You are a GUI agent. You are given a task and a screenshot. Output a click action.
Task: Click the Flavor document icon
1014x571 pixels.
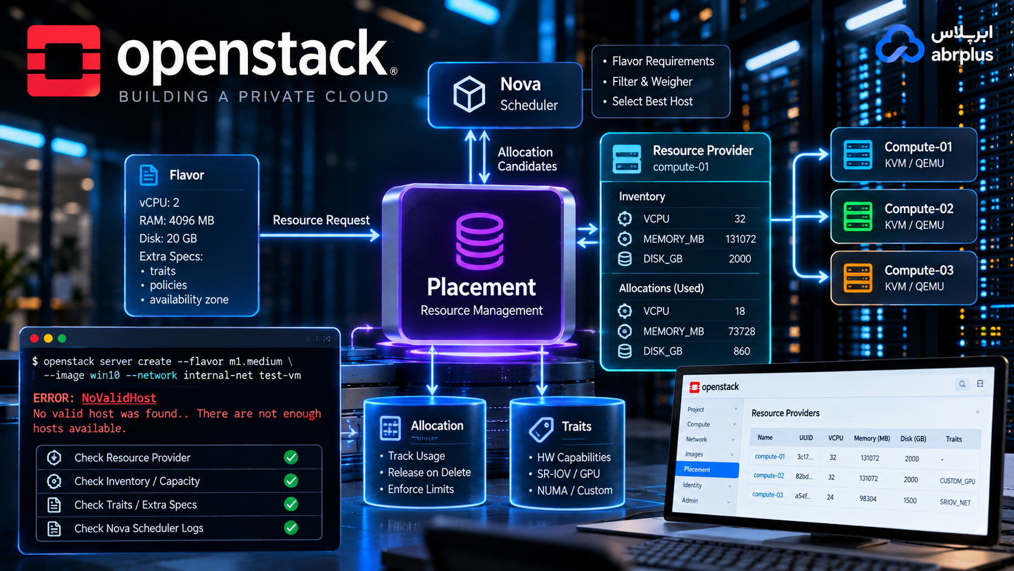click(149, 175)
